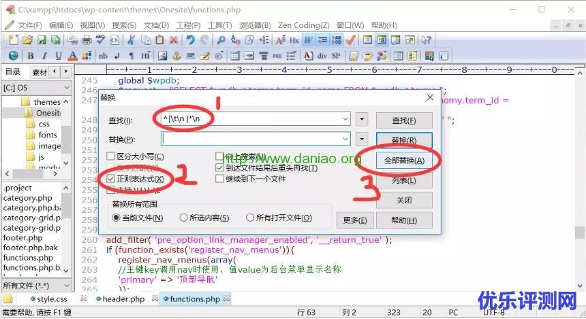Click the Paste clipboard icon
Screen dimensions: 586x319
(x=159, y=40)
